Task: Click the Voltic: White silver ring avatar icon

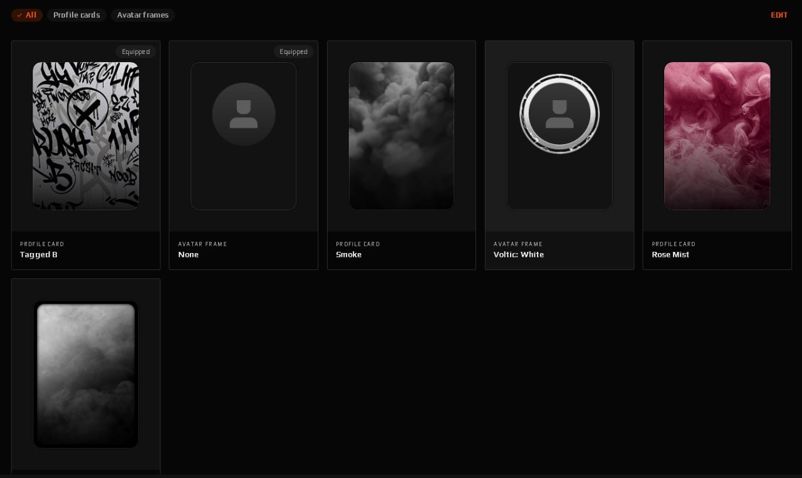Action: (x=560, y=114)
